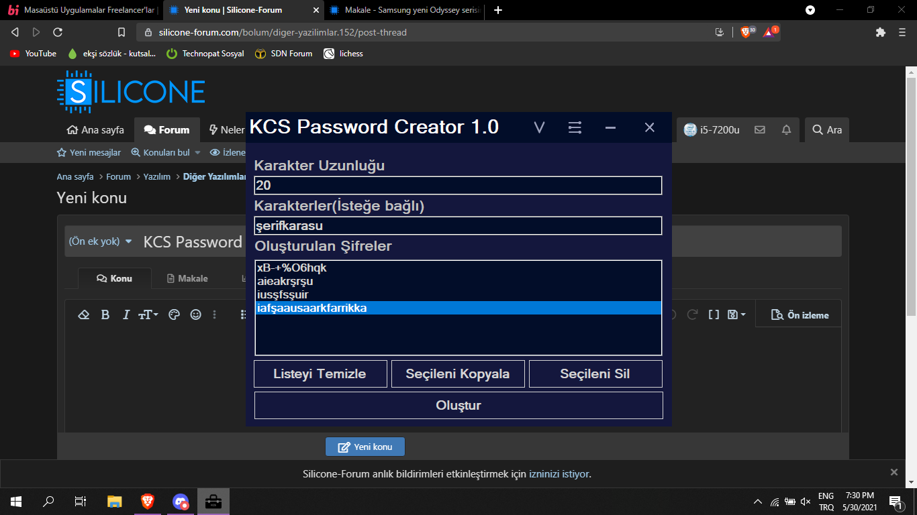Click the install app icon in address bar
This screenshot has height=515, width=917.
(720, 32)
